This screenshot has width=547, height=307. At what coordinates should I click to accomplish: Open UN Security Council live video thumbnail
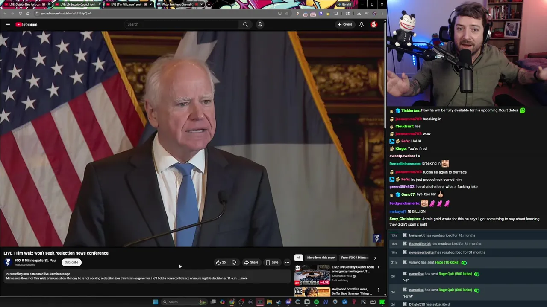[312, 275]
